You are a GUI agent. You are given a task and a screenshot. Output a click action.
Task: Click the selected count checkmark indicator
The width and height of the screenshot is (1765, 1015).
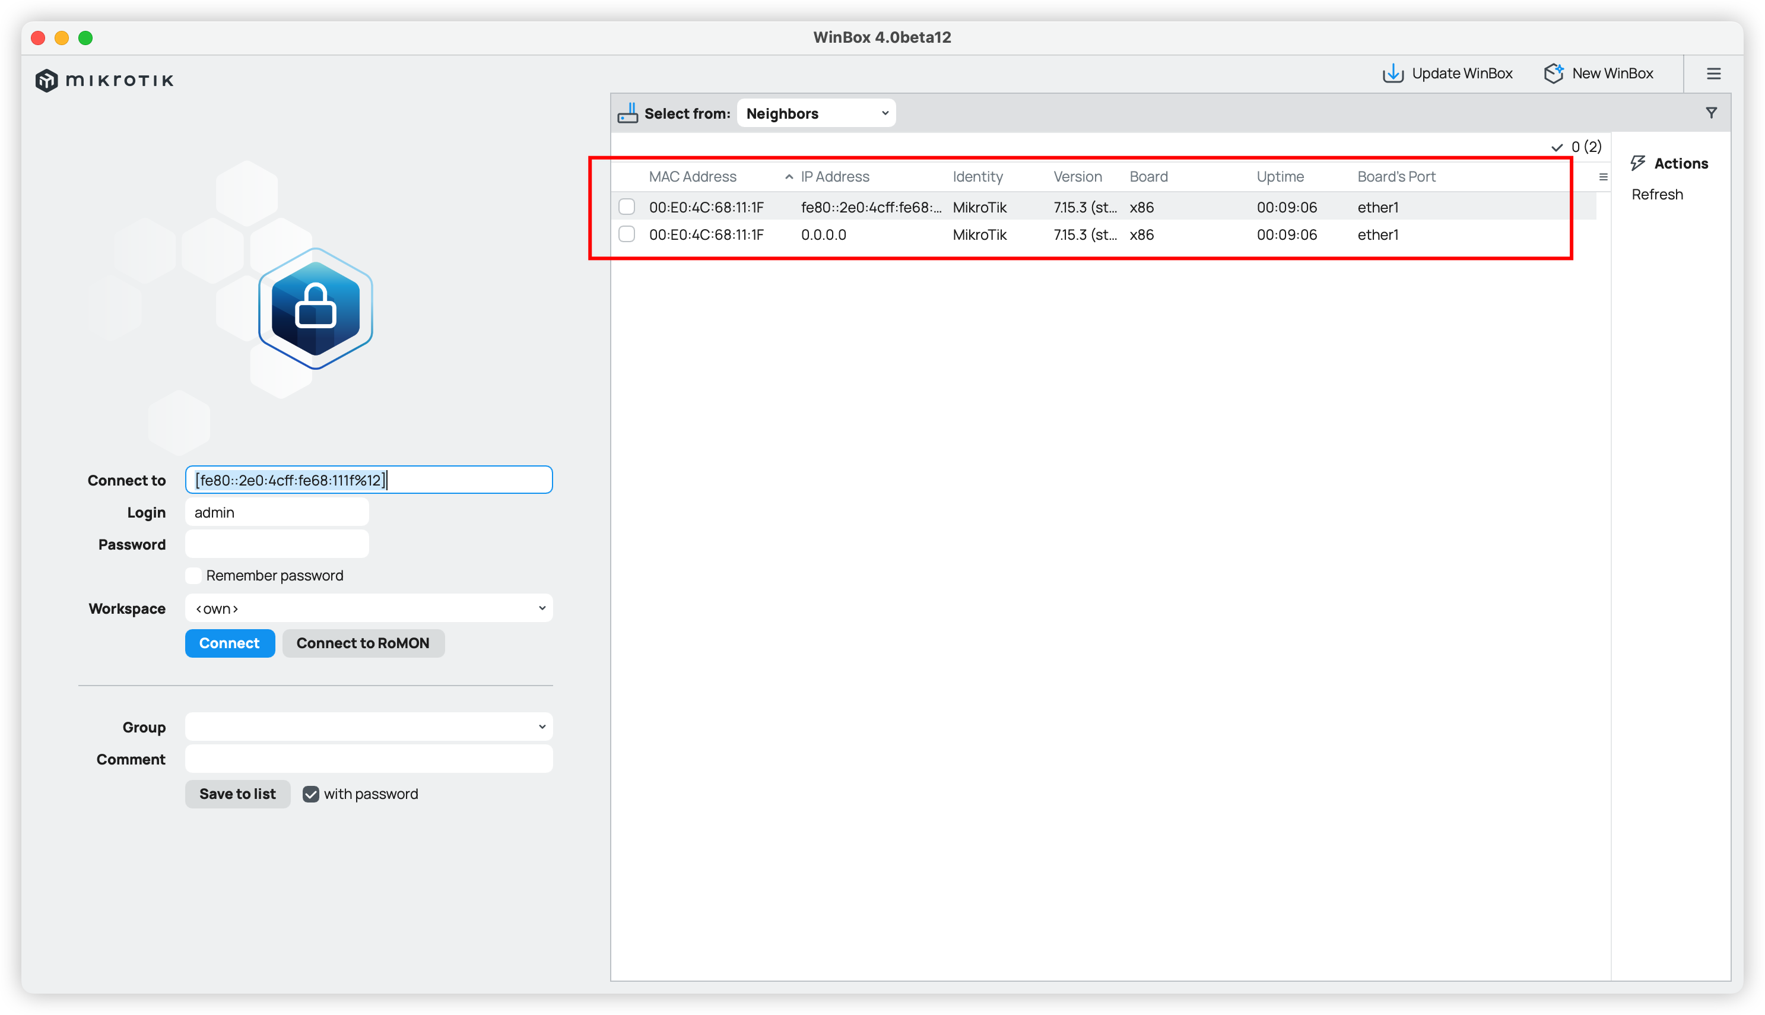pyautogui.click(x=1556, y=147)
